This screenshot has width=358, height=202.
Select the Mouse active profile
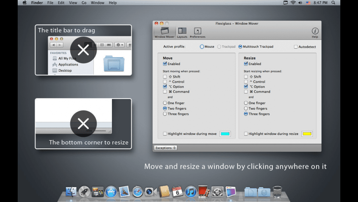click(x=202, y=47)
